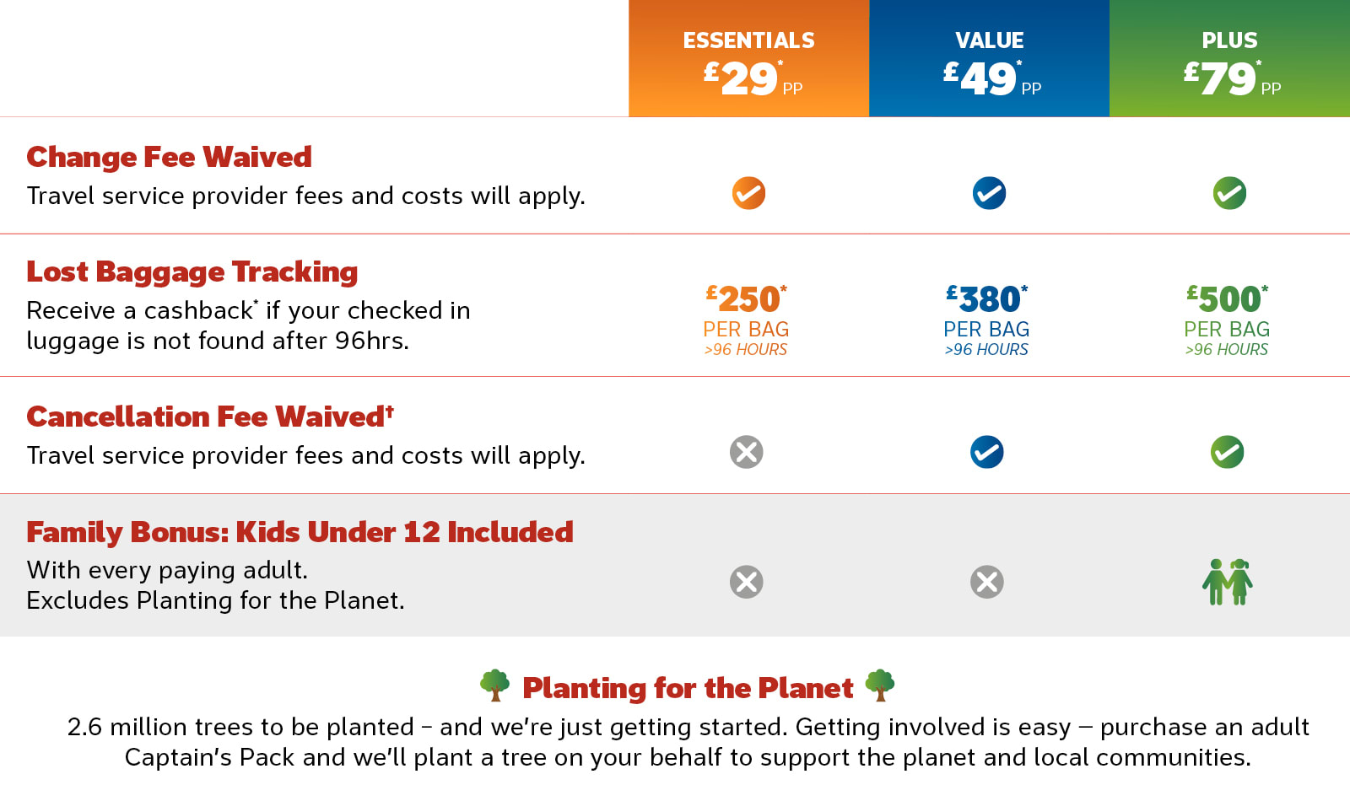Click the green Plus Cancellation Fee checkmark
Viewport: 1350px width, 801px height.
(1228, 452)
